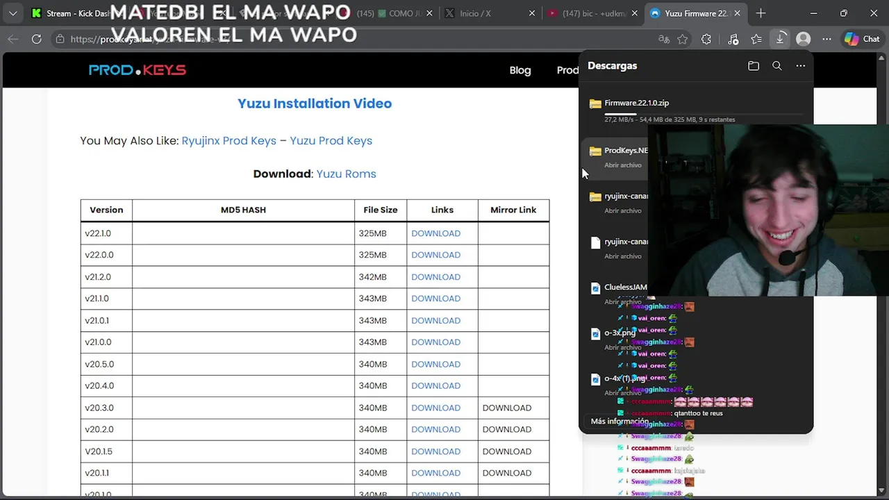Switch to the (147) bic YouTube tab
Viewport: 889px width, 500px height.
(x=592, y=13)
